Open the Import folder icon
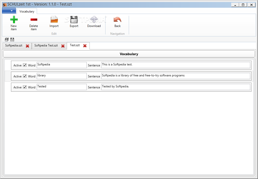 (x=54, y=19)
